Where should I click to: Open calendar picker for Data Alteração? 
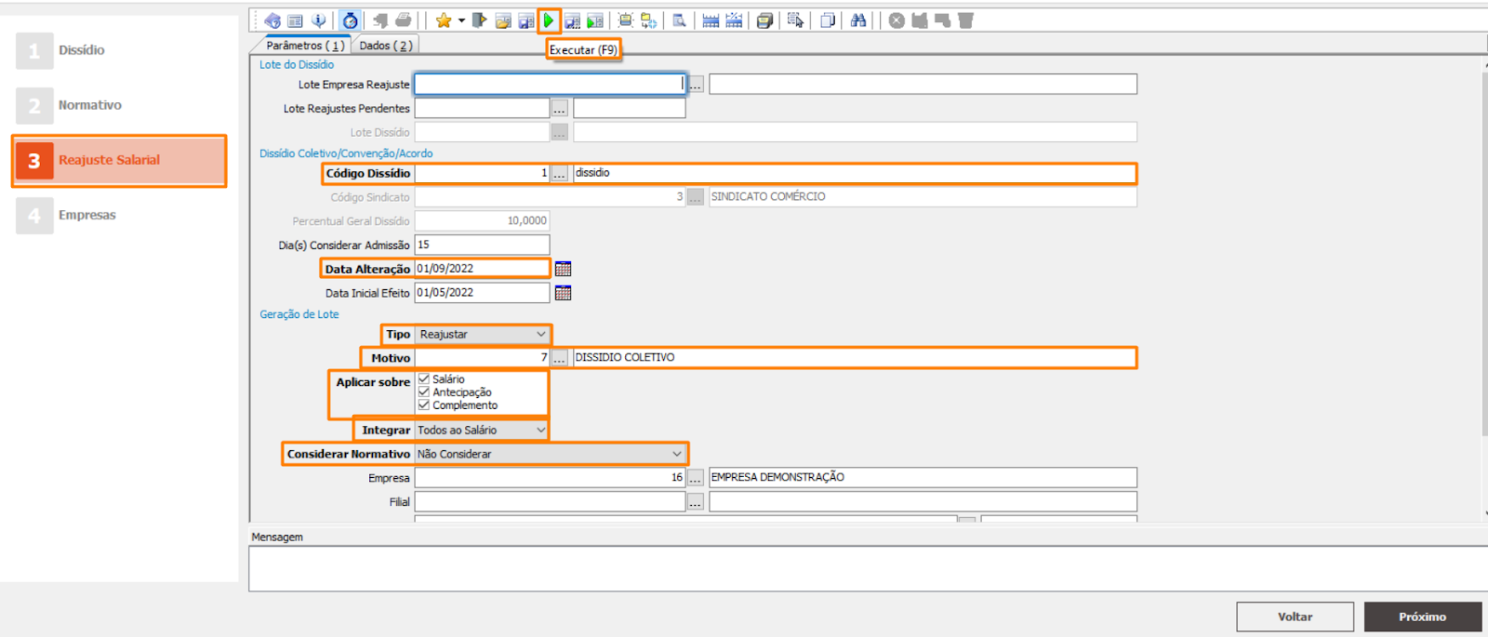pos(563,269)
